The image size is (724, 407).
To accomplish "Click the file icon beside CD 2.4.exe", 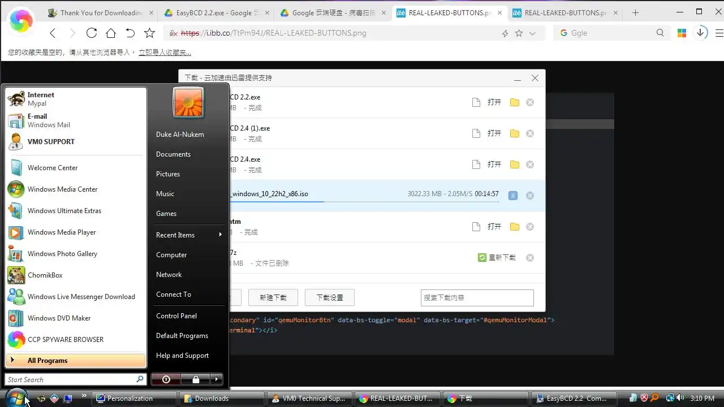I will point(476,164).
